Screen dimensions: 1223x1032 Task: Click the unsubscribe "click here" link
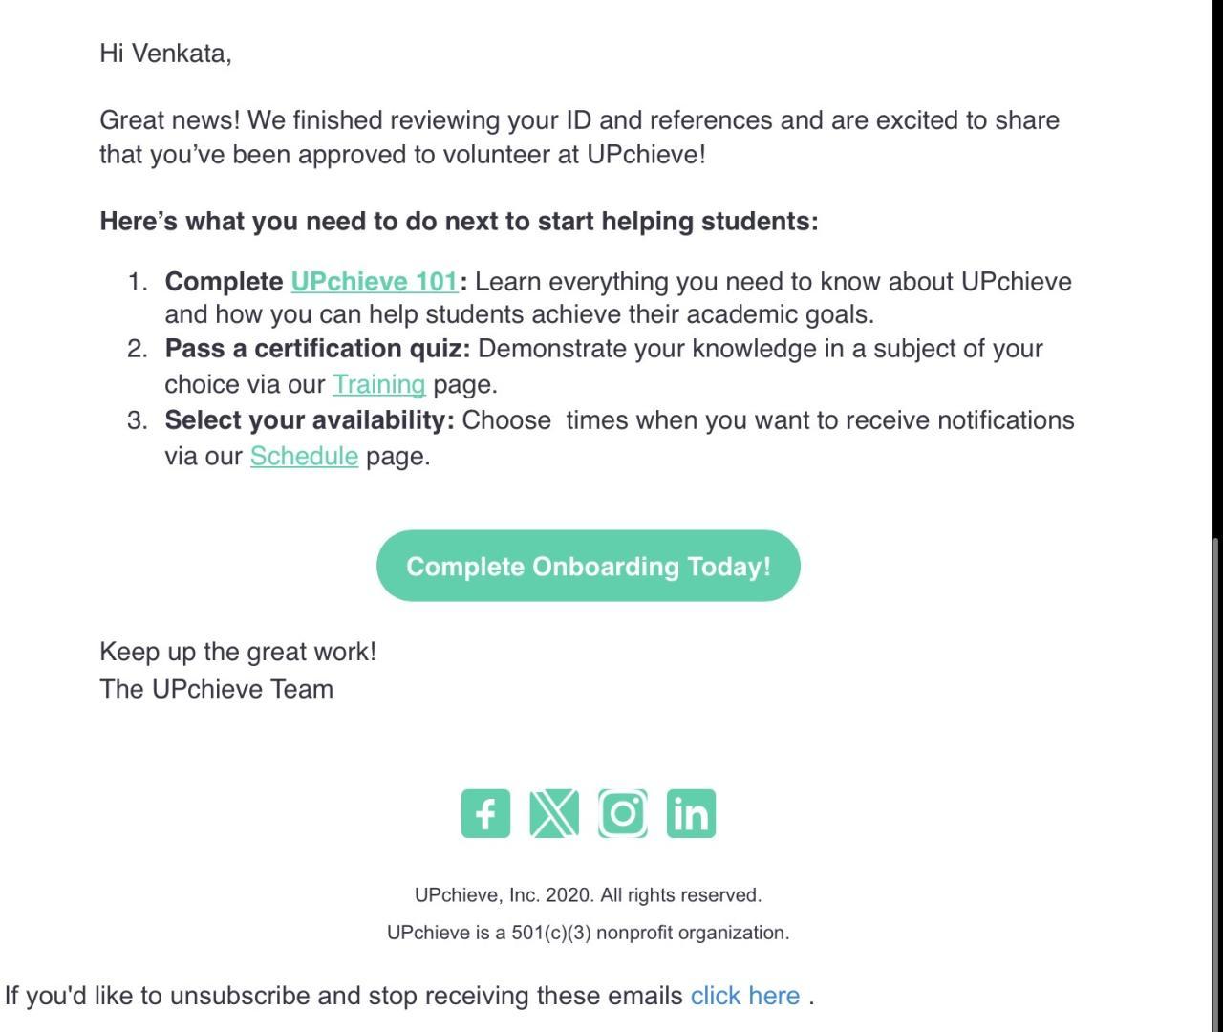tap(745, 996)
